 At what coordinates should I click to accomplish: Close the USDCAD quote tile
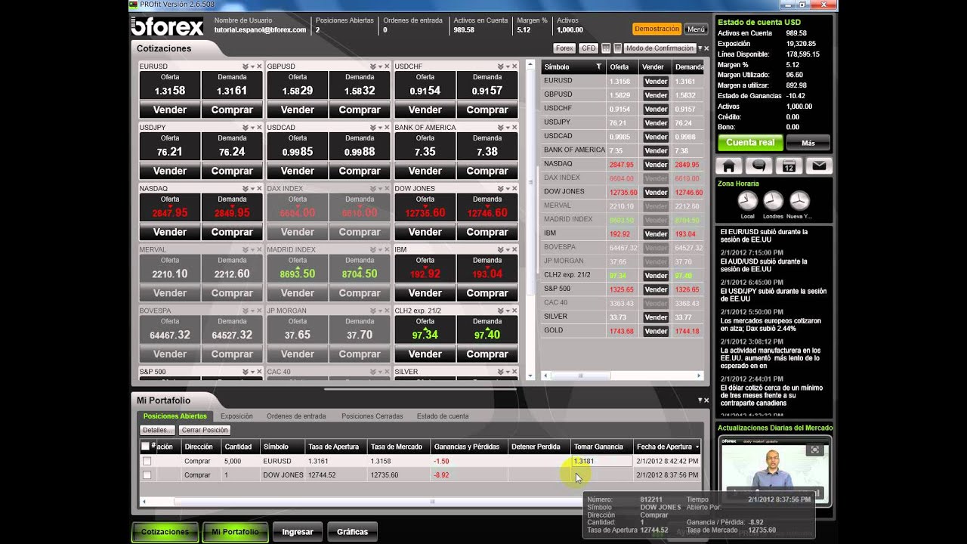pyautogui.click(x=387, y=128)
